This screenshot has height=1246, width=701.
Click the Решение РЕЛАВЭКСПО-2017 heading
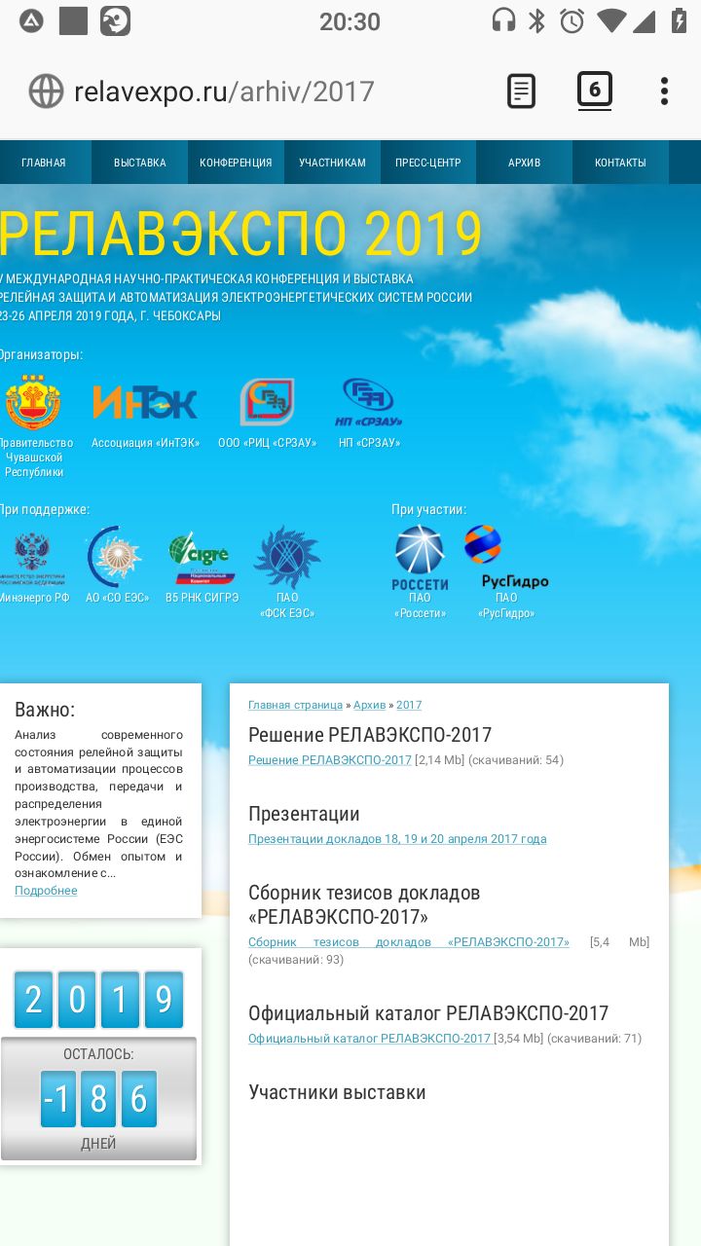coord(370,735)
